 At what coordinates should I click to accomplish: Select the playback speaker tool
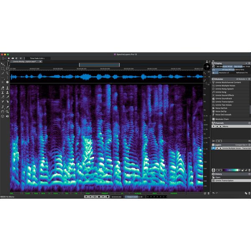[x=8, y=116]
